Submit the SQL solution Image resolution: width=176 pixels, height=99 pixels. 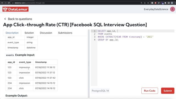(x=168, y=91)
